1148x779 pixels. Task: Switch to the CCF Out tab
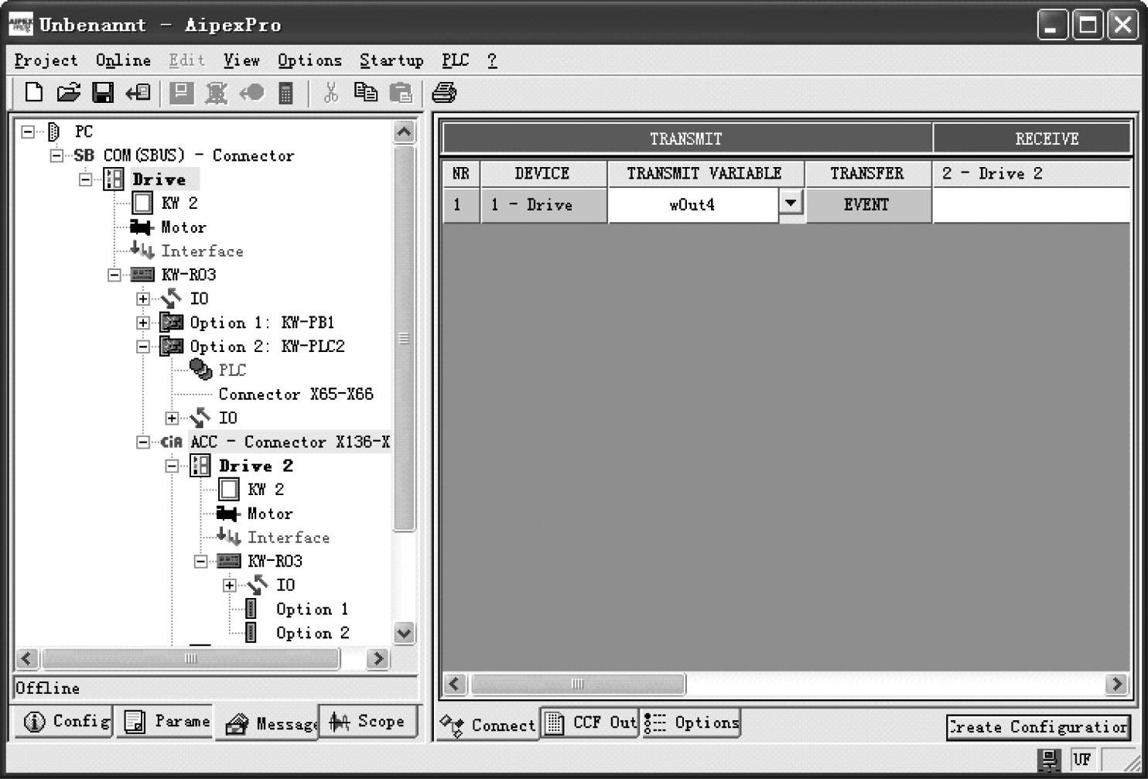pyautogui.click(x=589, y=723)
